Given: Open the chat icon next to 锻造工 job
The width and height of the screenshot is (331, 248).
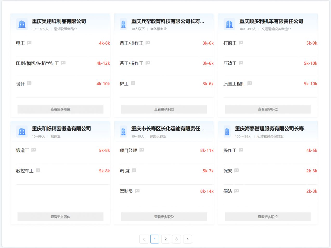Looking at the screenshot, I should tap(34, 150).
